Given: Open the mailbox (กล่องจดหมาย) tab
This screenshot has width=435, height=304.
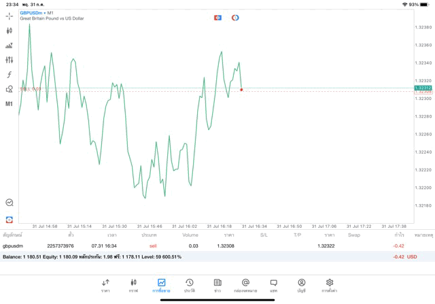Looking at the screenshot, I should [x=245, y=285].
